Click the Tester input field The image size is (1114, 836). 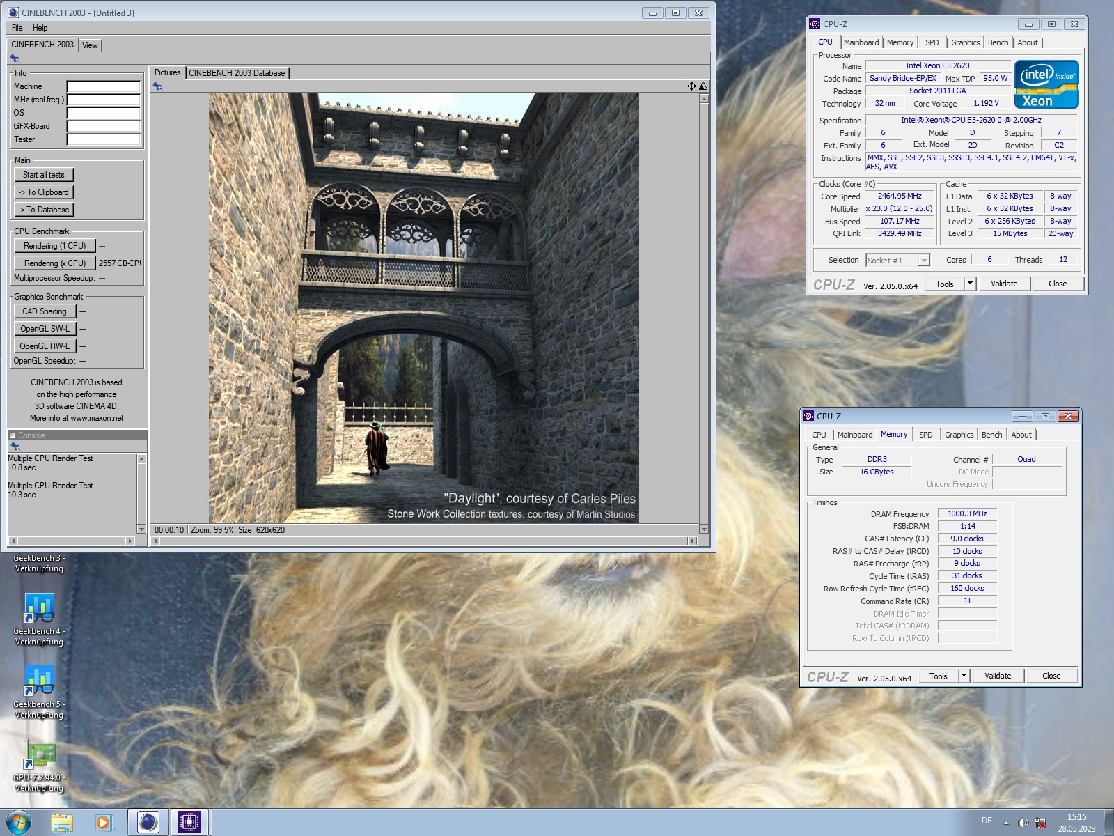(103, 139)
